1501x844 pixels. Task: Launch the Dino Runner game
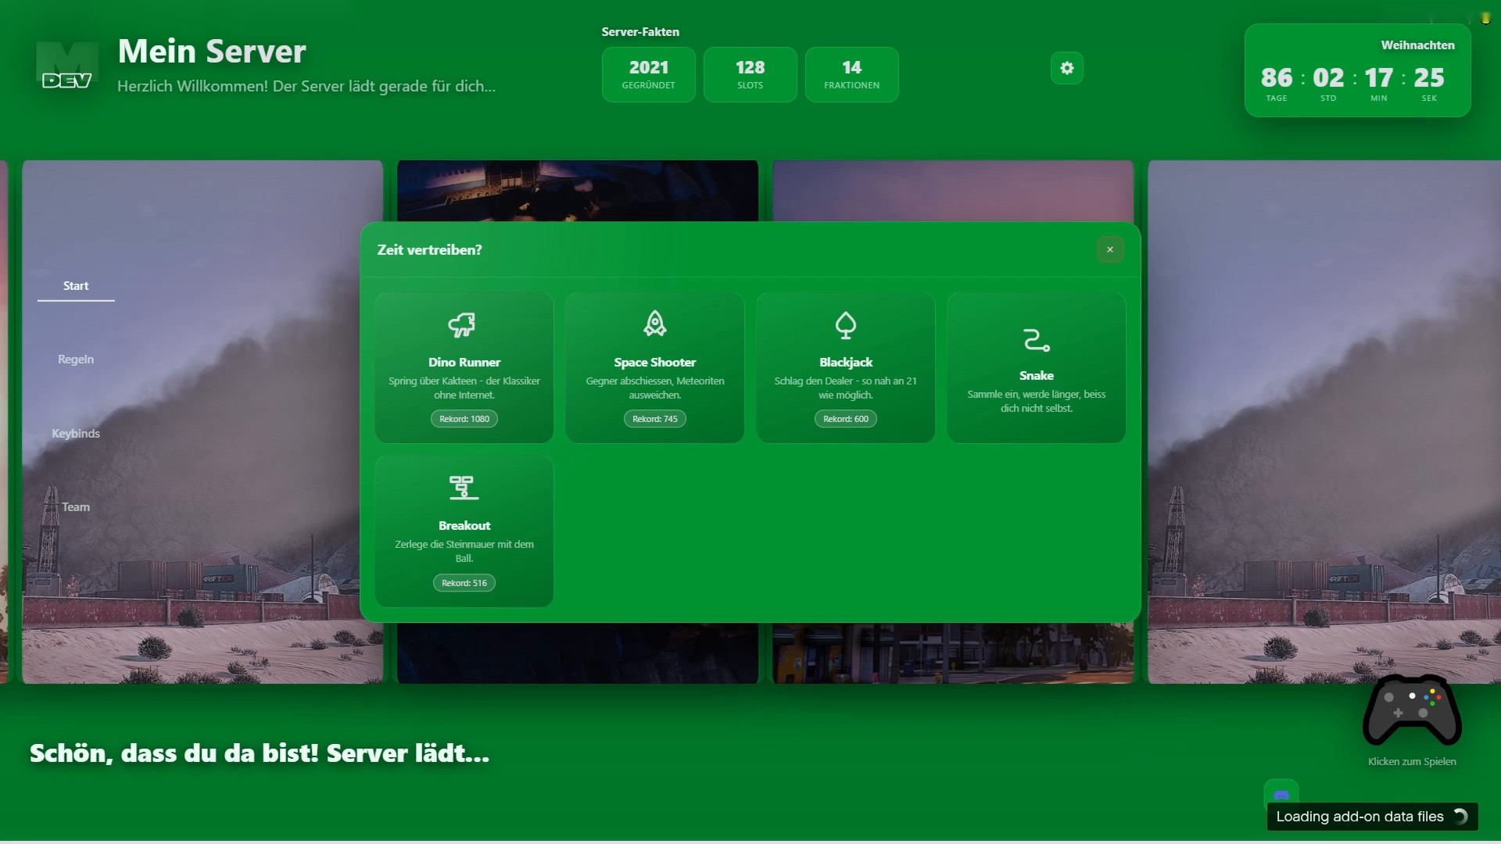[464, 368]
